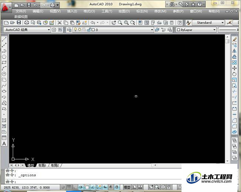Select the Chamfer modify tool
The height and width of the screenshot is (192, 241).
[x=234, y=120]
